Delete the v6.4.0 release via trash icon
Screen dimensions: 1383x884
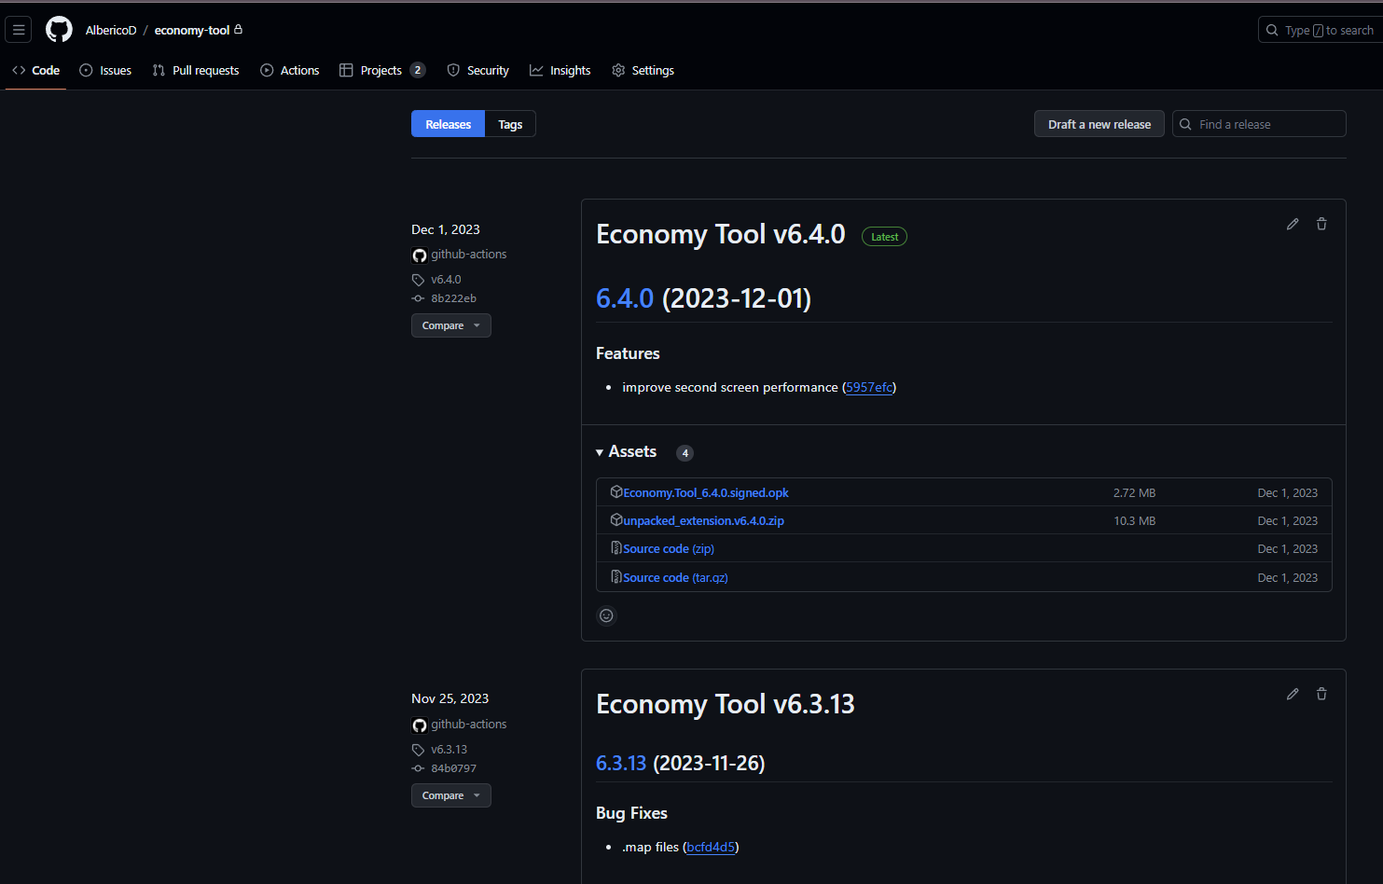click(x=1321, y=224)
